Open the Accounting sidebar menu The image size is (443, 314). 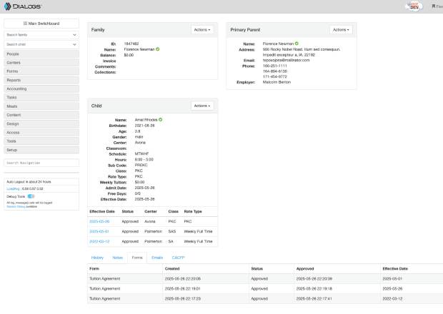click(x=41, y=88)
